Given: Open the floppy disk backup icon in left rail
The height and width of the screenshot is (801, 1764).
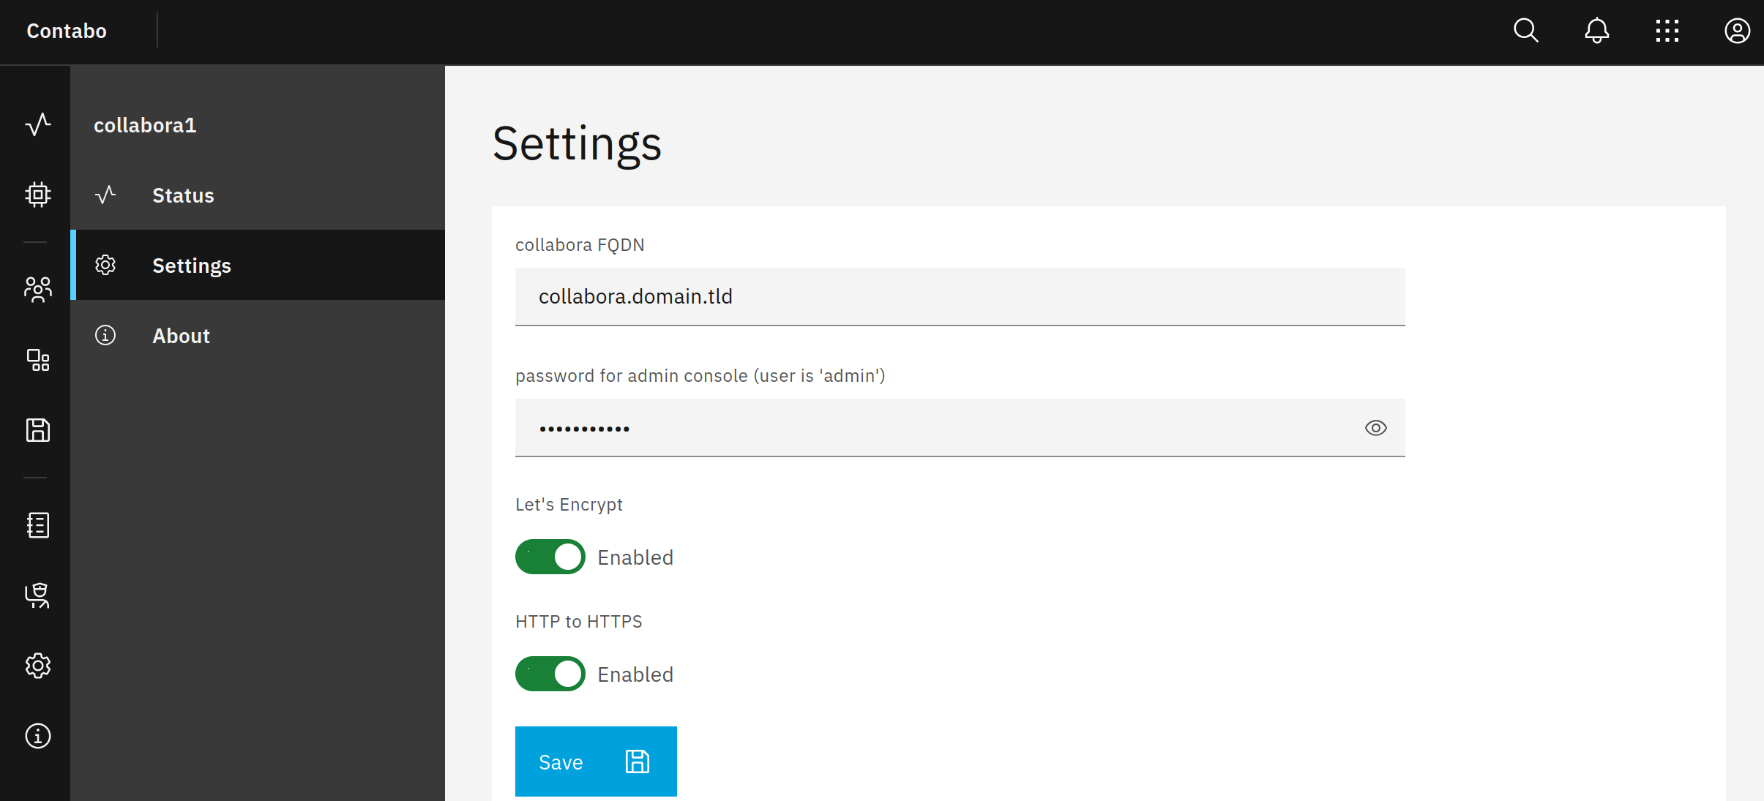Looking at the screenshot, I should [x=37, y=430].
